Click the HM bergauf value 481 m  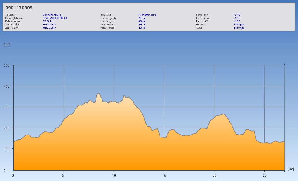[x=142, y=18]
